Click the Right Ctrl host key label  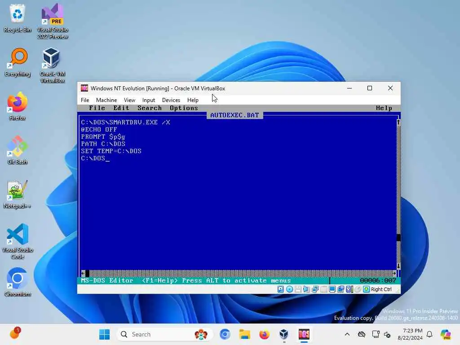381,289
